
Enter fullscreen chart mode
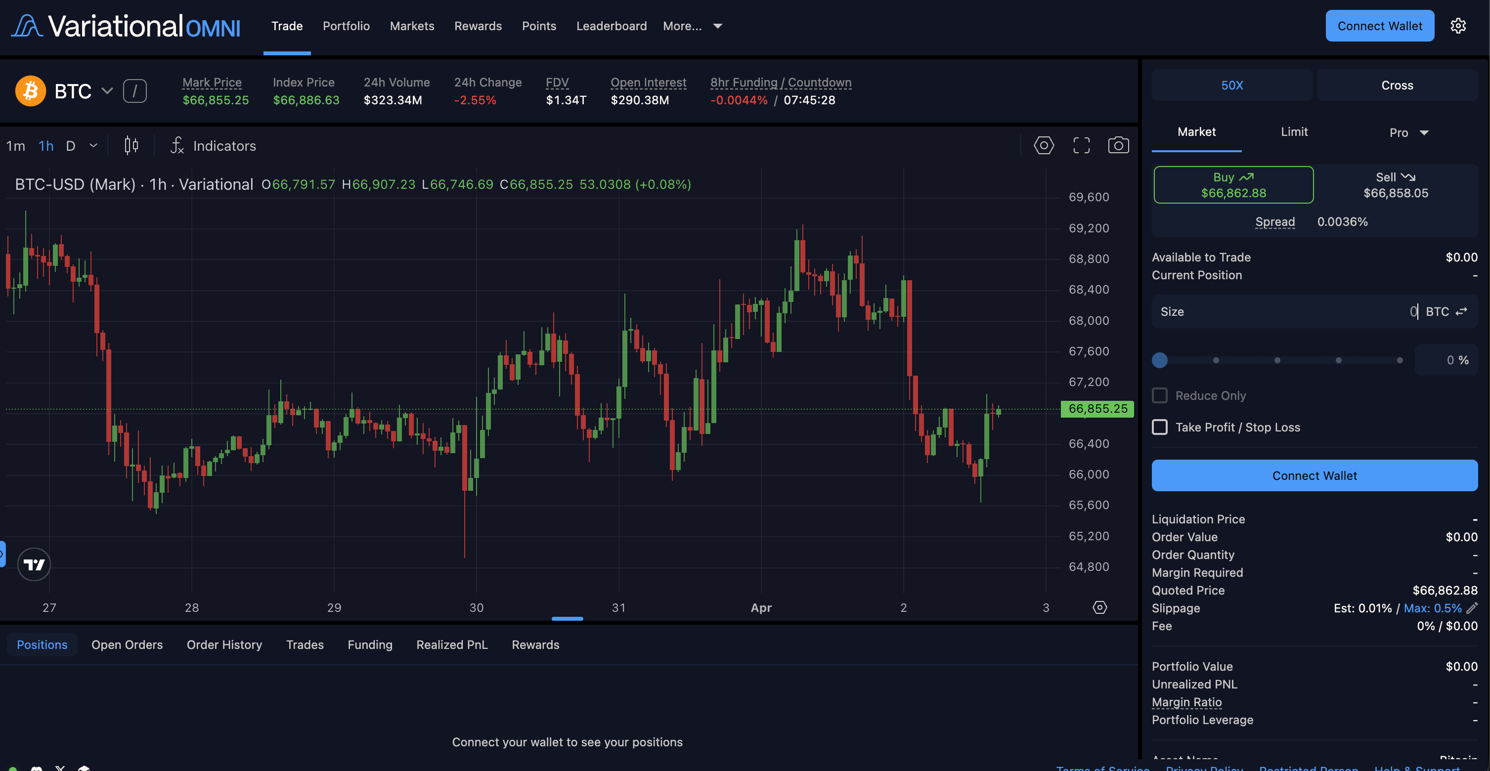pyautogui.click(x=1081, y=145)
